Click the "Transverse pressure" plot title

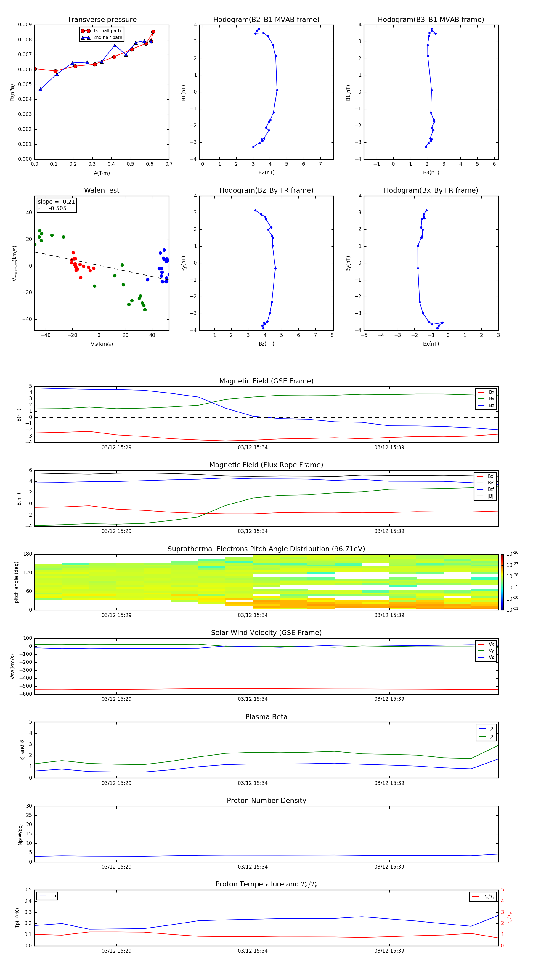pyautogui.click(x=102, y=20)
